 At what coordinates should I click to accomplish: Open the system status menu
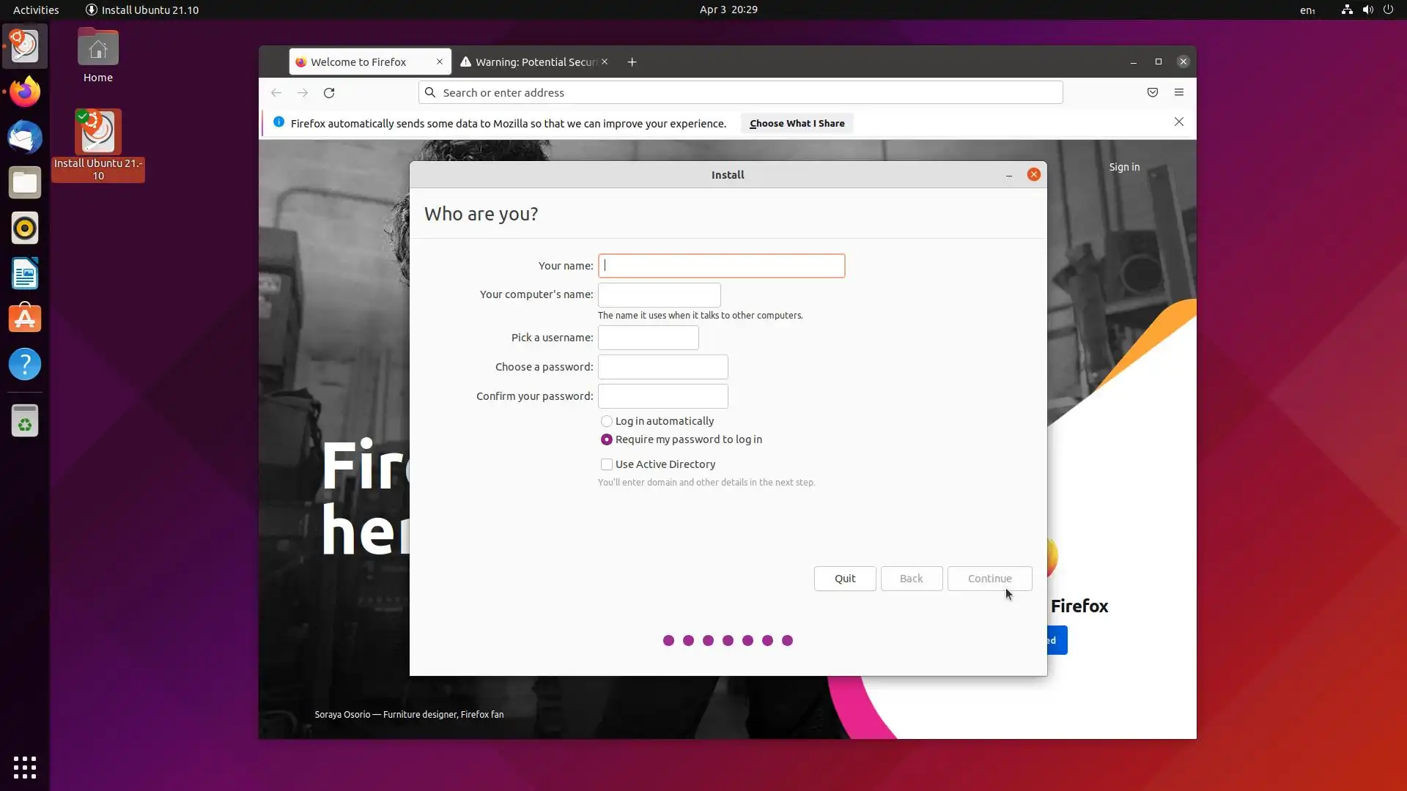point(1367,10)
